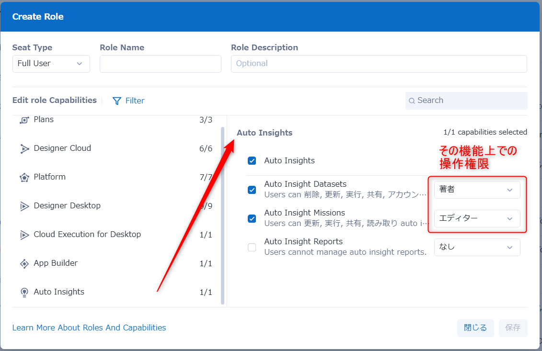The image size is (542, 351).
Task: Select the Designer Desktop category
Action: click(116, 206)
